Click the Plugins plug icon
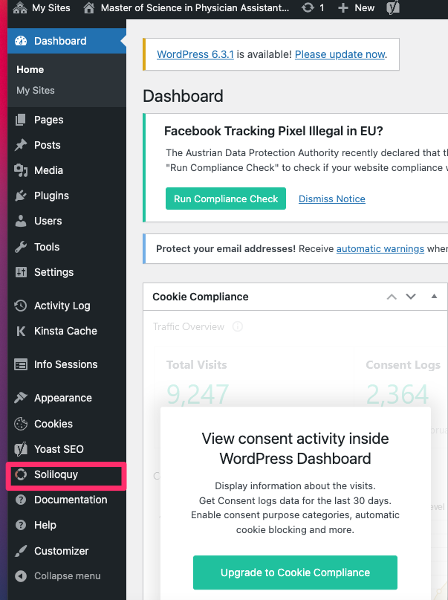The width and height of the screenshot is (448, 600). coord(21,196)
